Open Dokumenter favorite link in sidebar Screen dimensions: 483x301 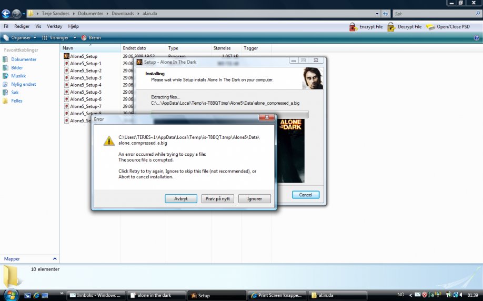tap(24, 59)
